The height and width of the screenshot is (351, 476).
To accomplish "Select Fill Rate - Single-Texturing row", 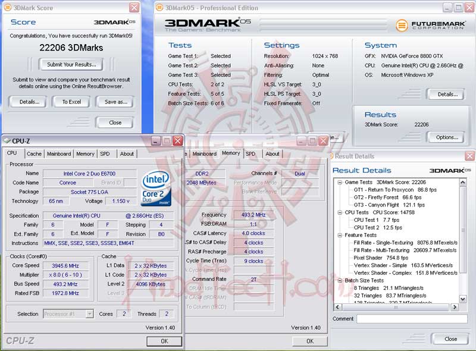I will pos(405,243).
